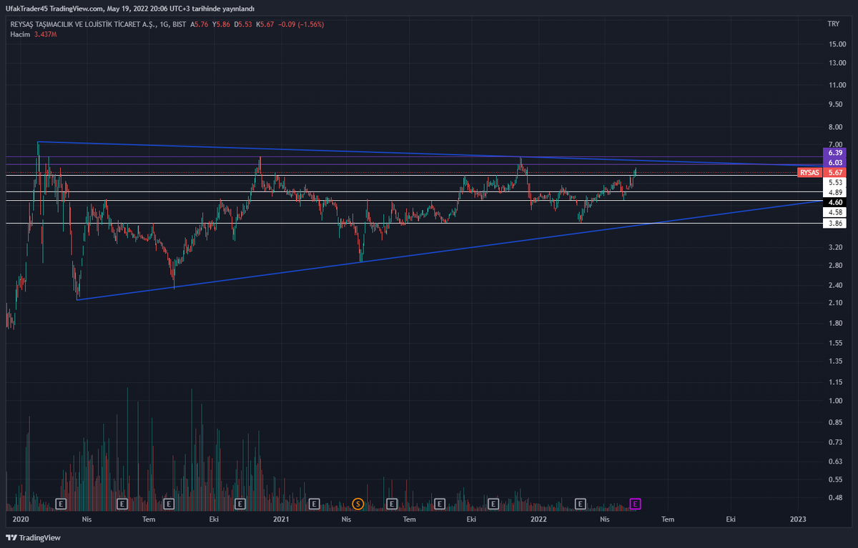Click the Hacim volume indicator label
858x548 pixels.
(19, 34)
